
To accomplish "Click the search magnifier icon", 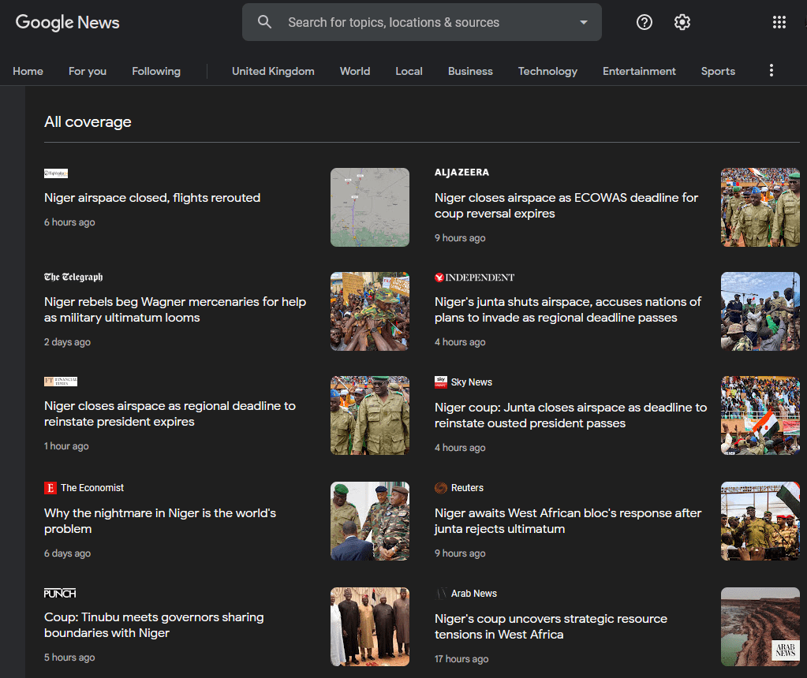I will click(x=265, y=22).
